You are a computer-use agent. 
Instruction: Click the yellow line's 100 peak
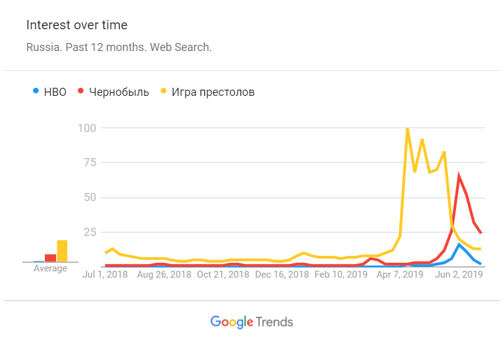point(407,128)
